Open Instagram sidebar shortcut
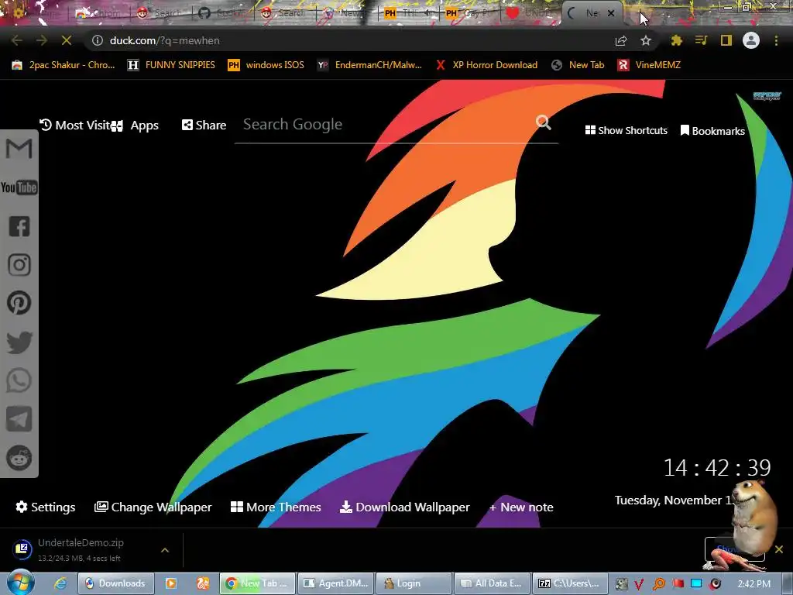Screen dimensions: 793x595 [19, 265]
